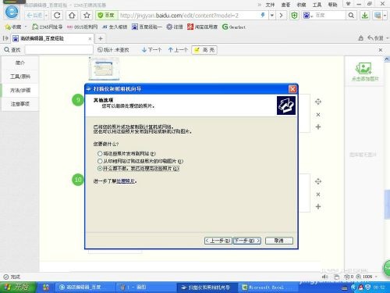390x293 pixels.
Task: Bookmark page with star icon
Action: tap(87, 16)
